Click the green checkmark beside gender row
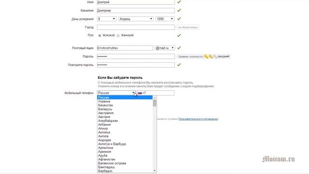 [179, 35]
